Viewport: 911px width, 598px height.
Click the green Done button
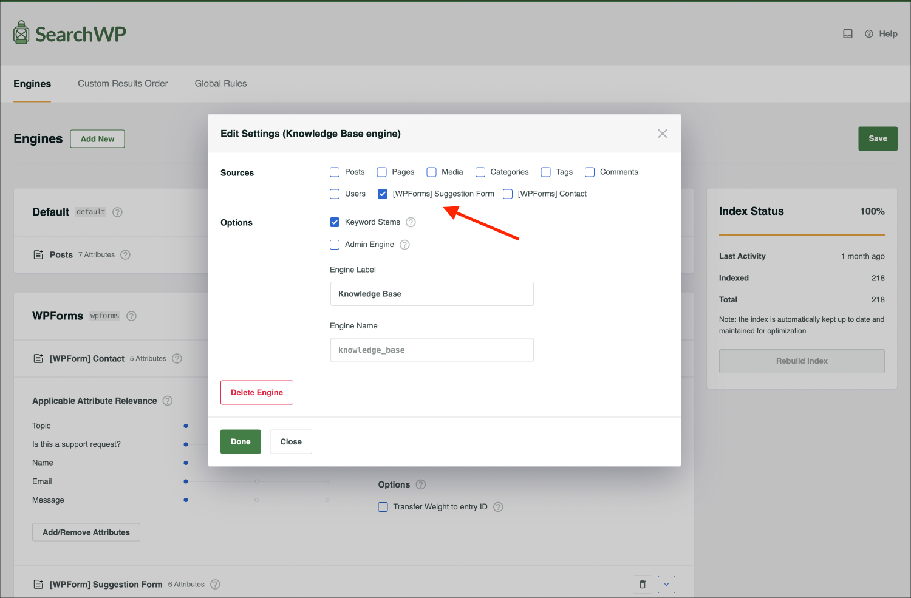[x=241, y=441]
